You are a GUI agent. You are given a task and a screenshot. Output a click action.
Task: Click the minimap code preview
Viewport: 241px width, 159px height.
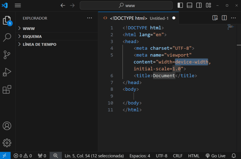coord(231,27)
